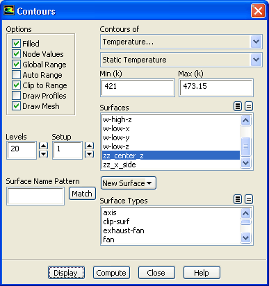
Task: Select zz_x_side in Surfaces list
Action: click(x=171, y=165)
